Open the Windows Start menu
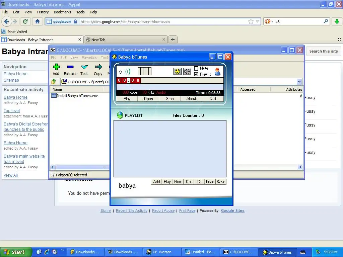 pos(16,252)
